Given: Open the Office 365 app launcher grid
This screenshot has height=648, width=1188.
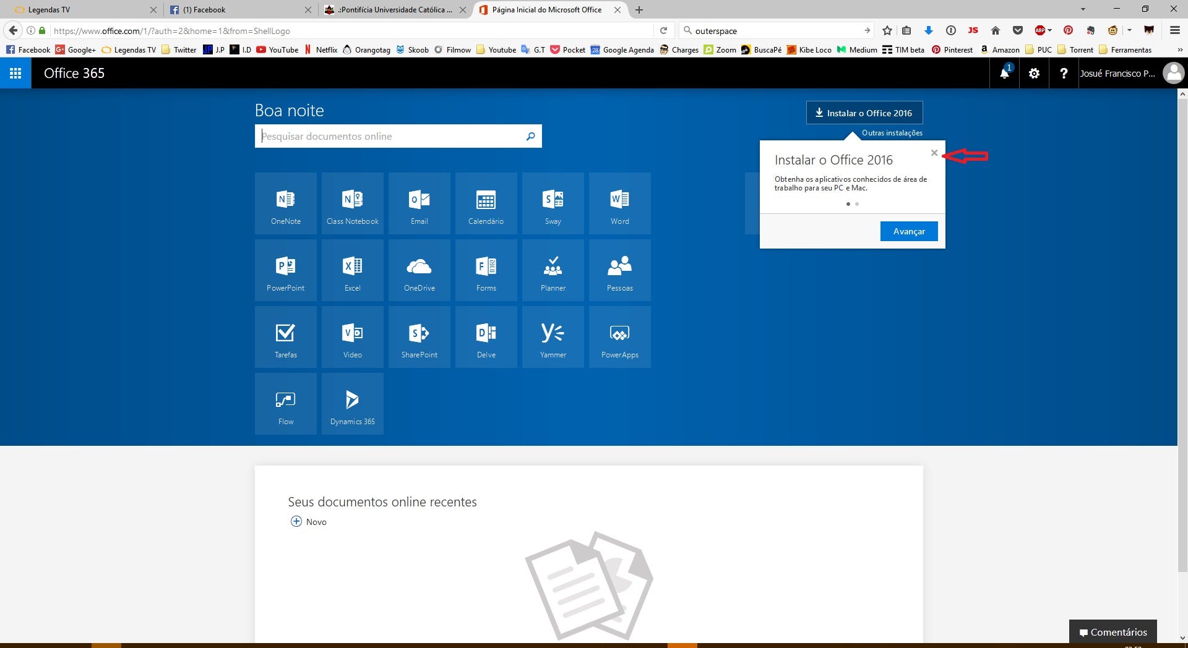Looking at the screenshot, I should pyautogui.click(x=15, y=73).
